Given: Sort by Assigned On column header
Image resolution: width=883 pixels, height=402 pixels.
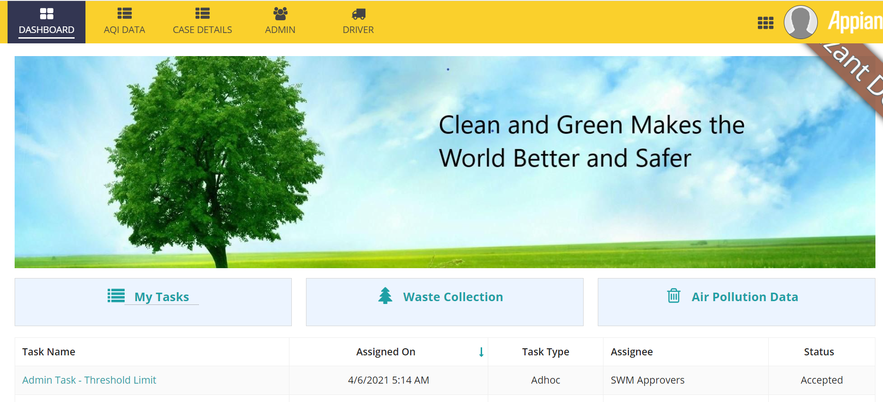Looking at the screenshot, I should point(386,352).
